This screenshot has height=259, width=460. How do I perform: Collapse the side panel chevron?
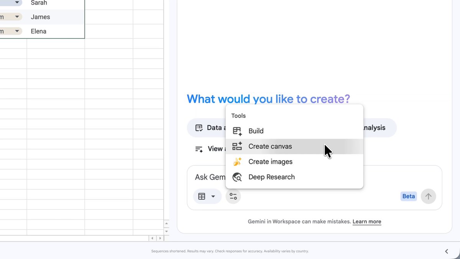(447, 251)
